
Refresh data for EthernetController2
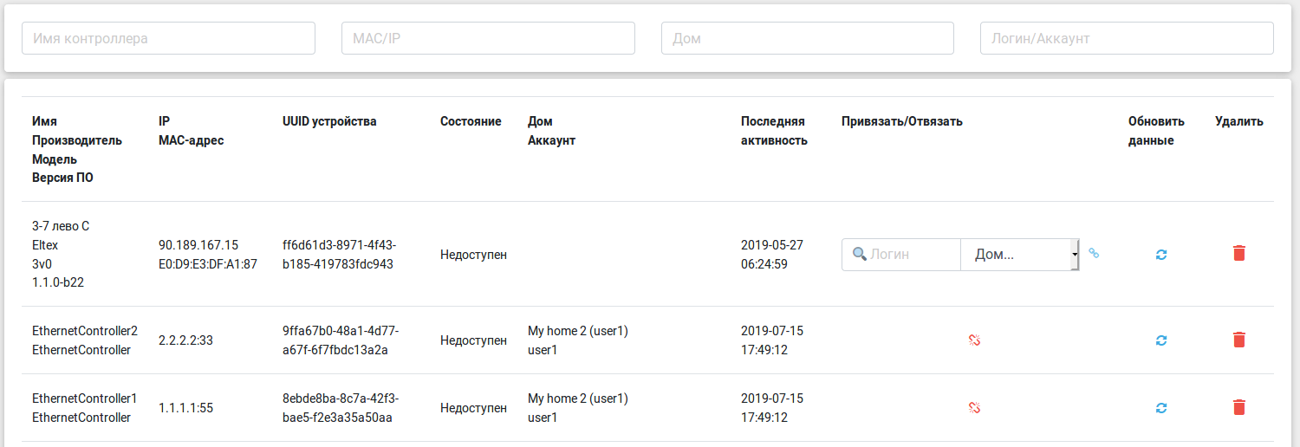point(1161,340)
